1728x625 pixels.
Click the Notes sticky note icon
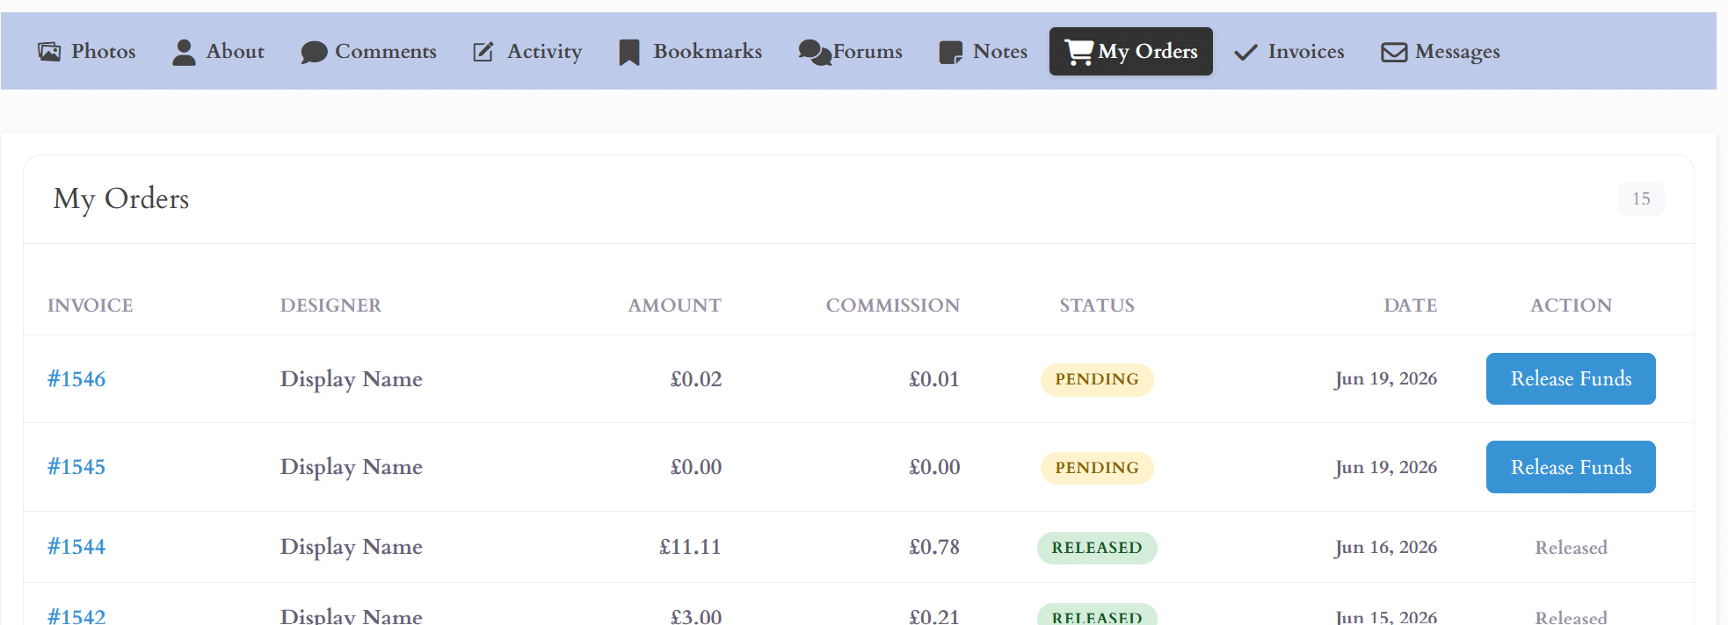pyautogui.click(x=951, y=53)
